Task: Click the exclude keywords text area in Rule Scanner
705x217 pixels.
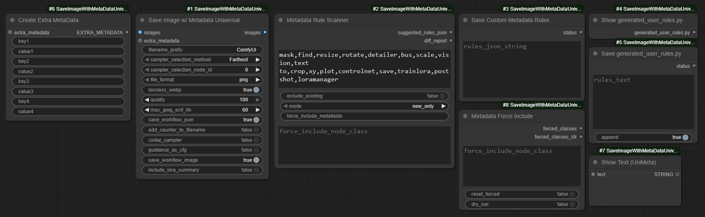Action: click(x=364, y=68)
